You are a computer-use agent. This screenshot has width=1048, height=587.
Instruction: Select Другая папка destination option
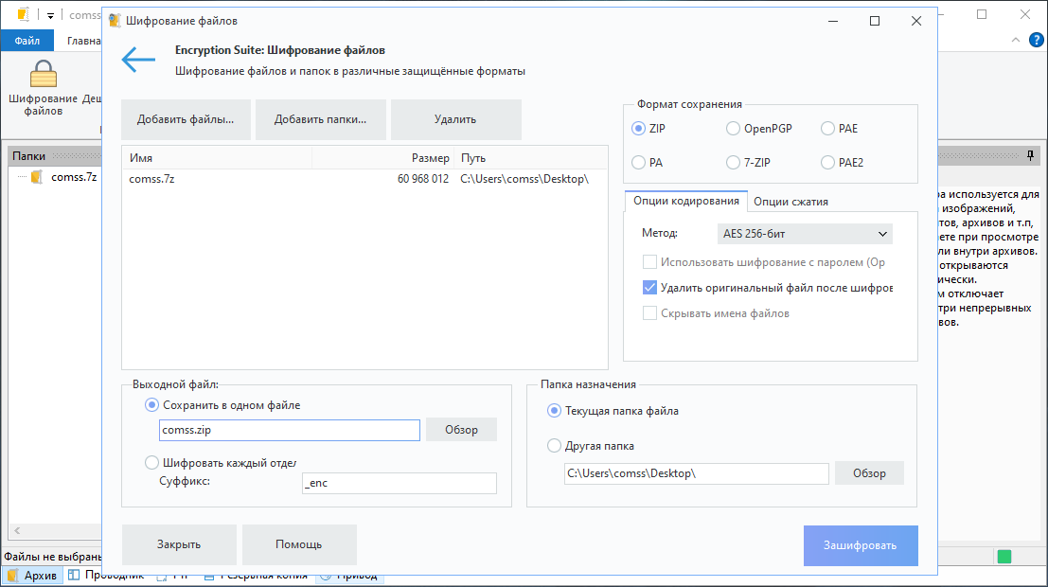point(555,446)
